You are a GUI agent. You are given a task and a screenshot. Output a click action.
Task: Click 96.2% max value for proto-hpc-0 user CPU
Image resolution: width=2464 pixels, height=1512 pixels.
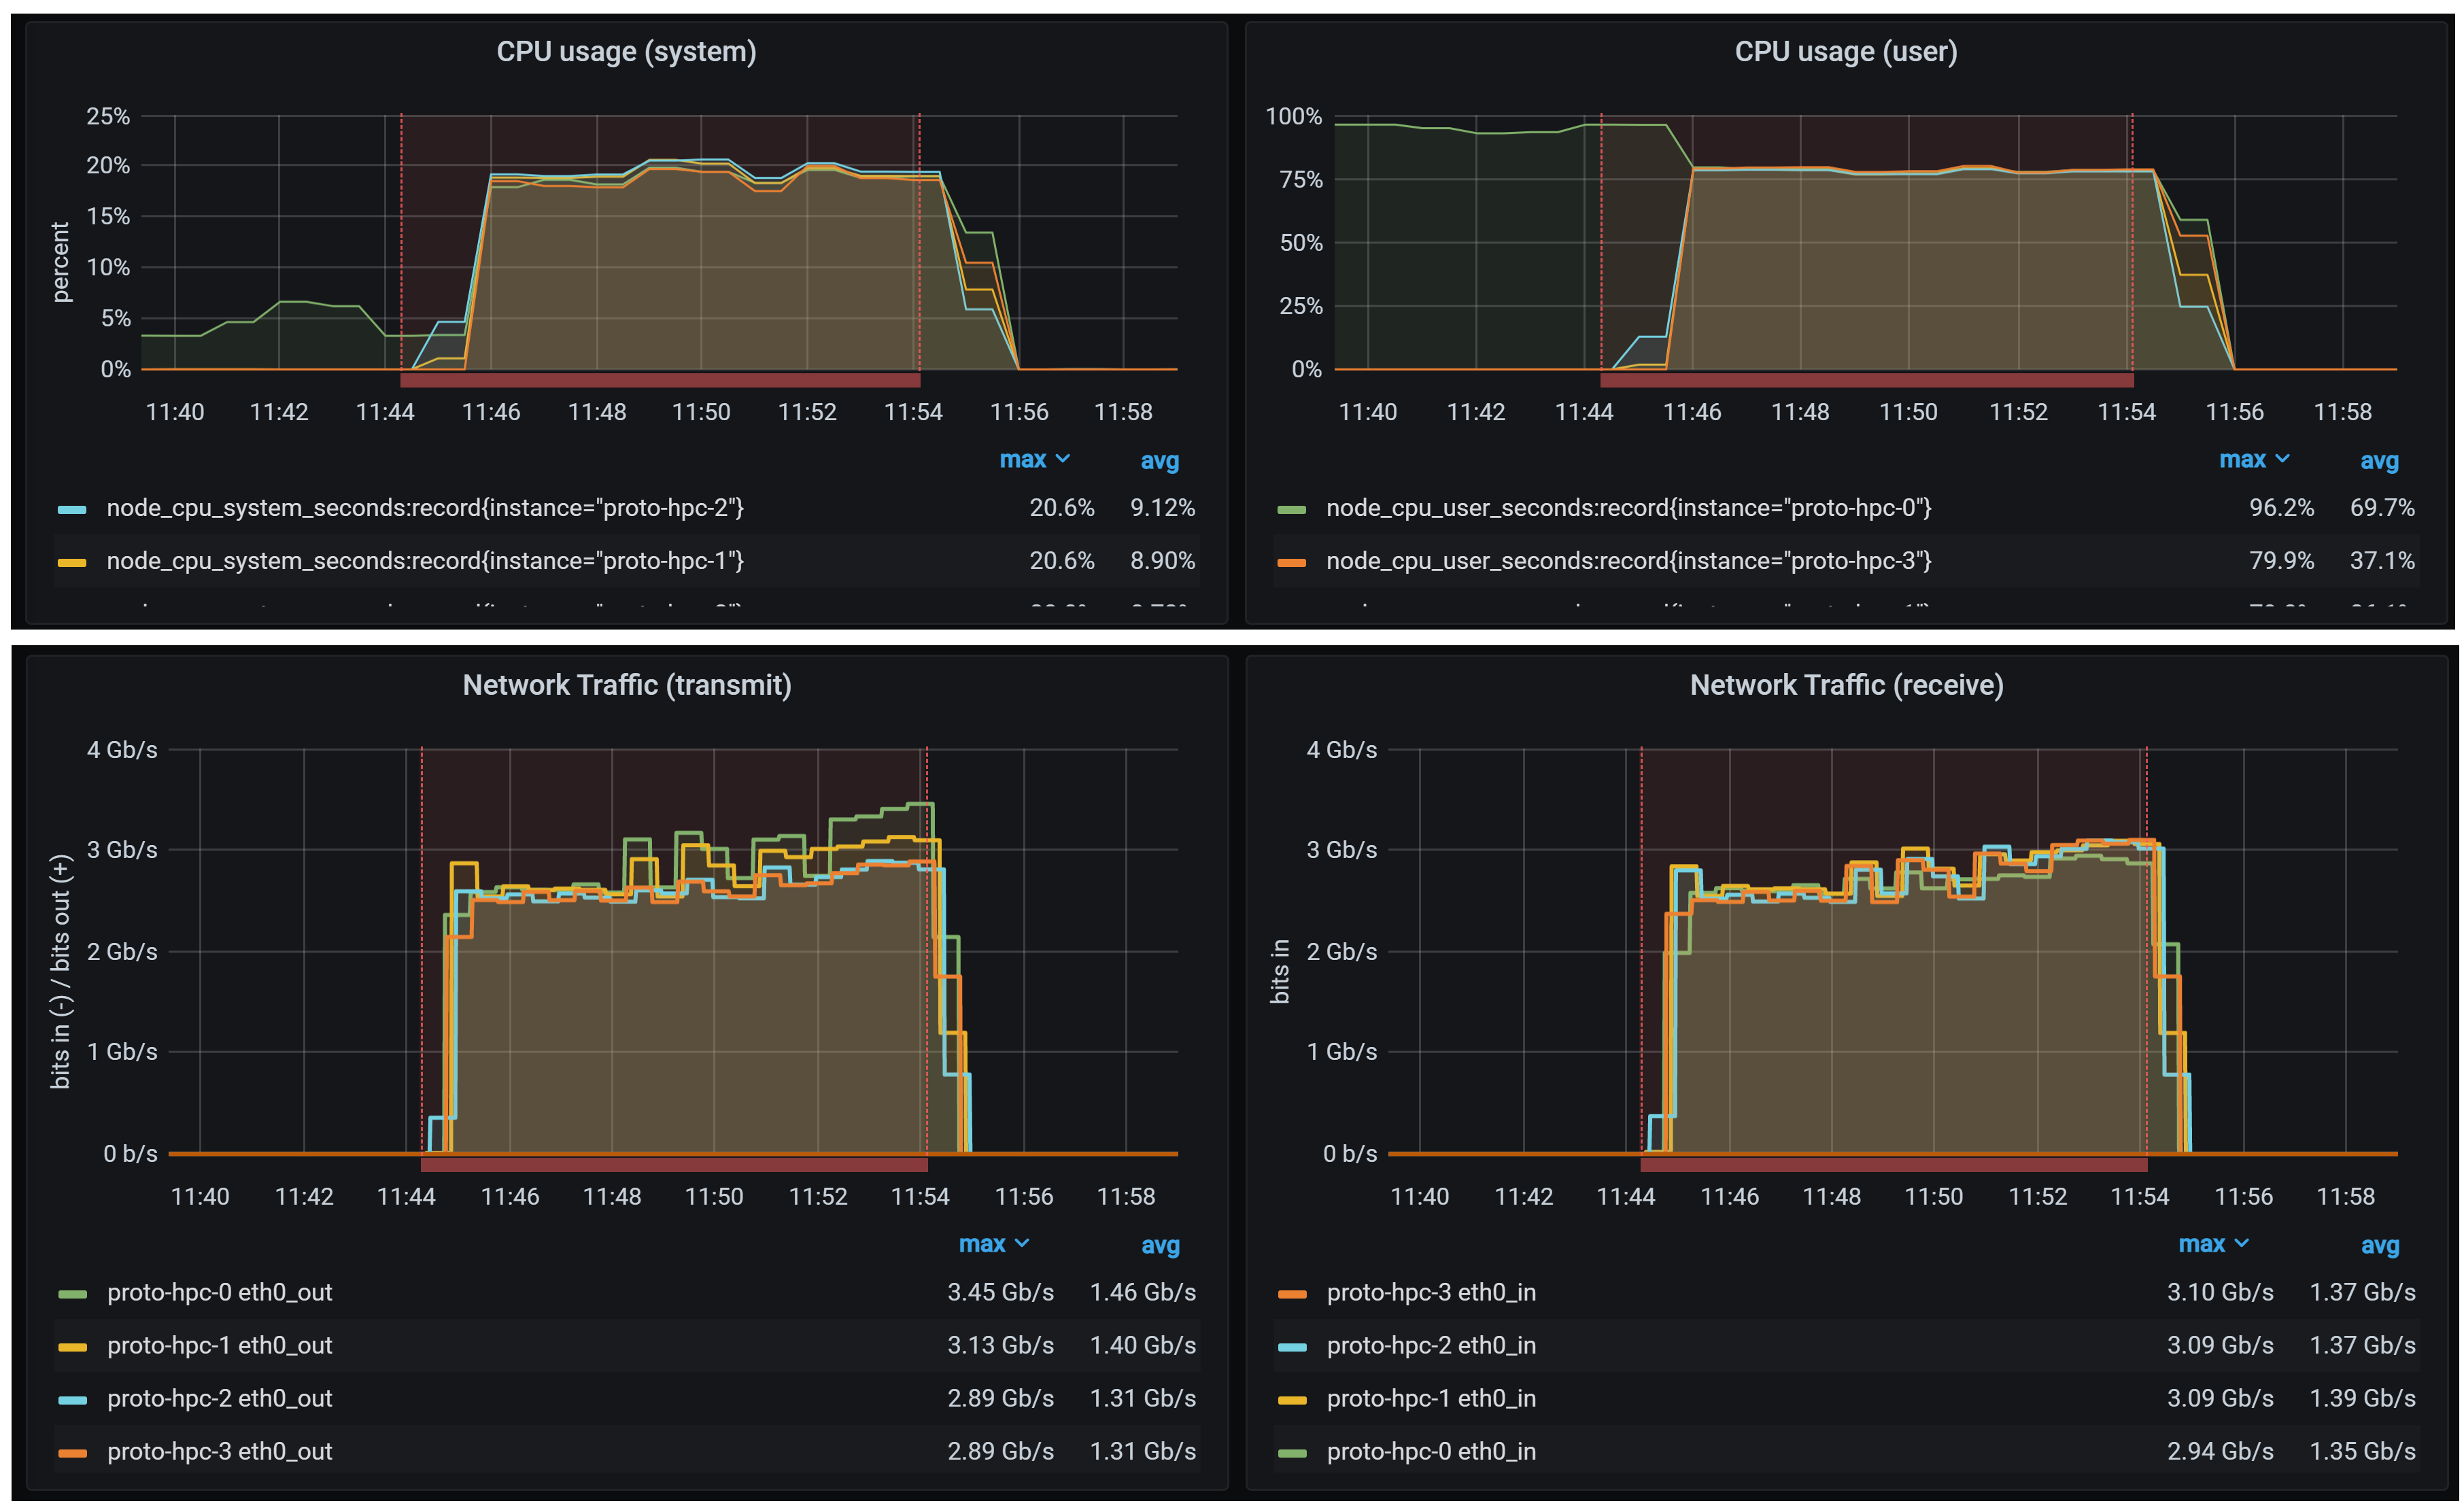point(2282,508)
